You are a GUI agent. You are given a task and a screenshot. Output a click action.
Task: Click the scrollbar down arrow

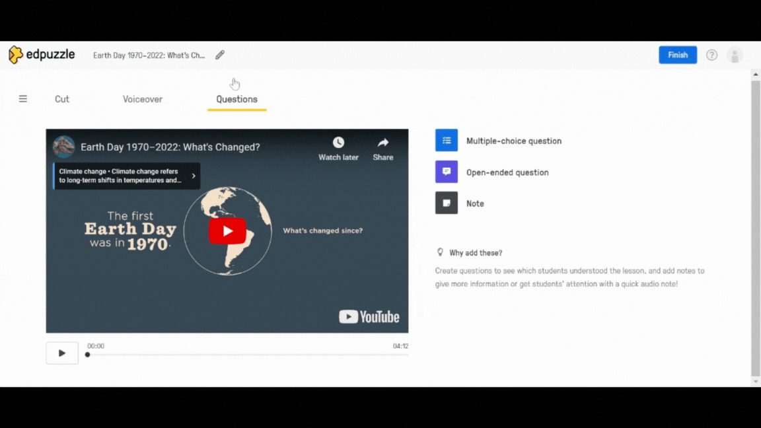point(756,382)
